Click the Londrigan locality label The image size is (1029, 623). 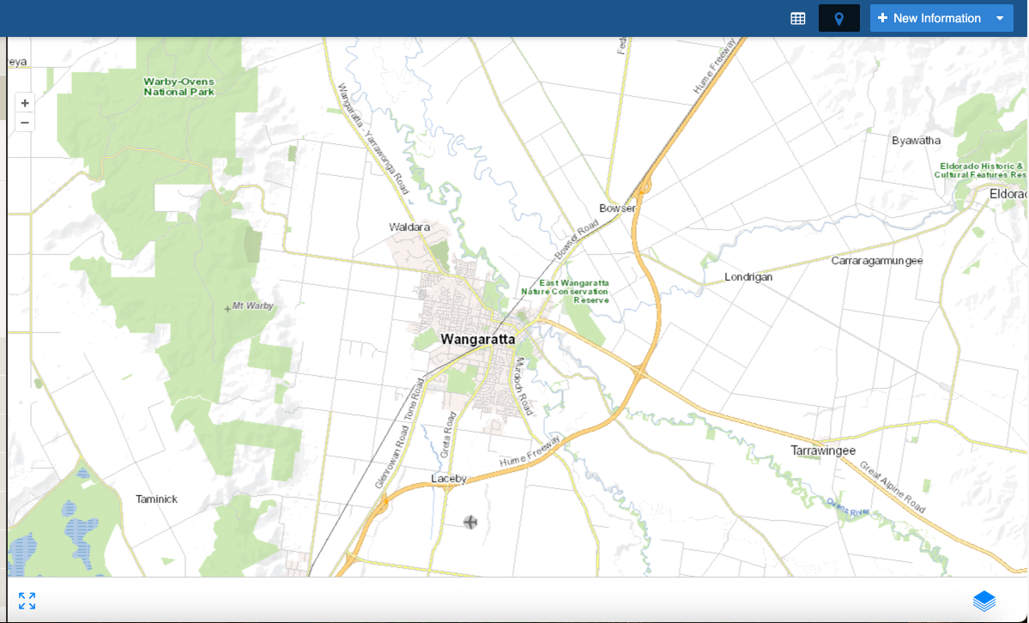[x=748, y=277]
